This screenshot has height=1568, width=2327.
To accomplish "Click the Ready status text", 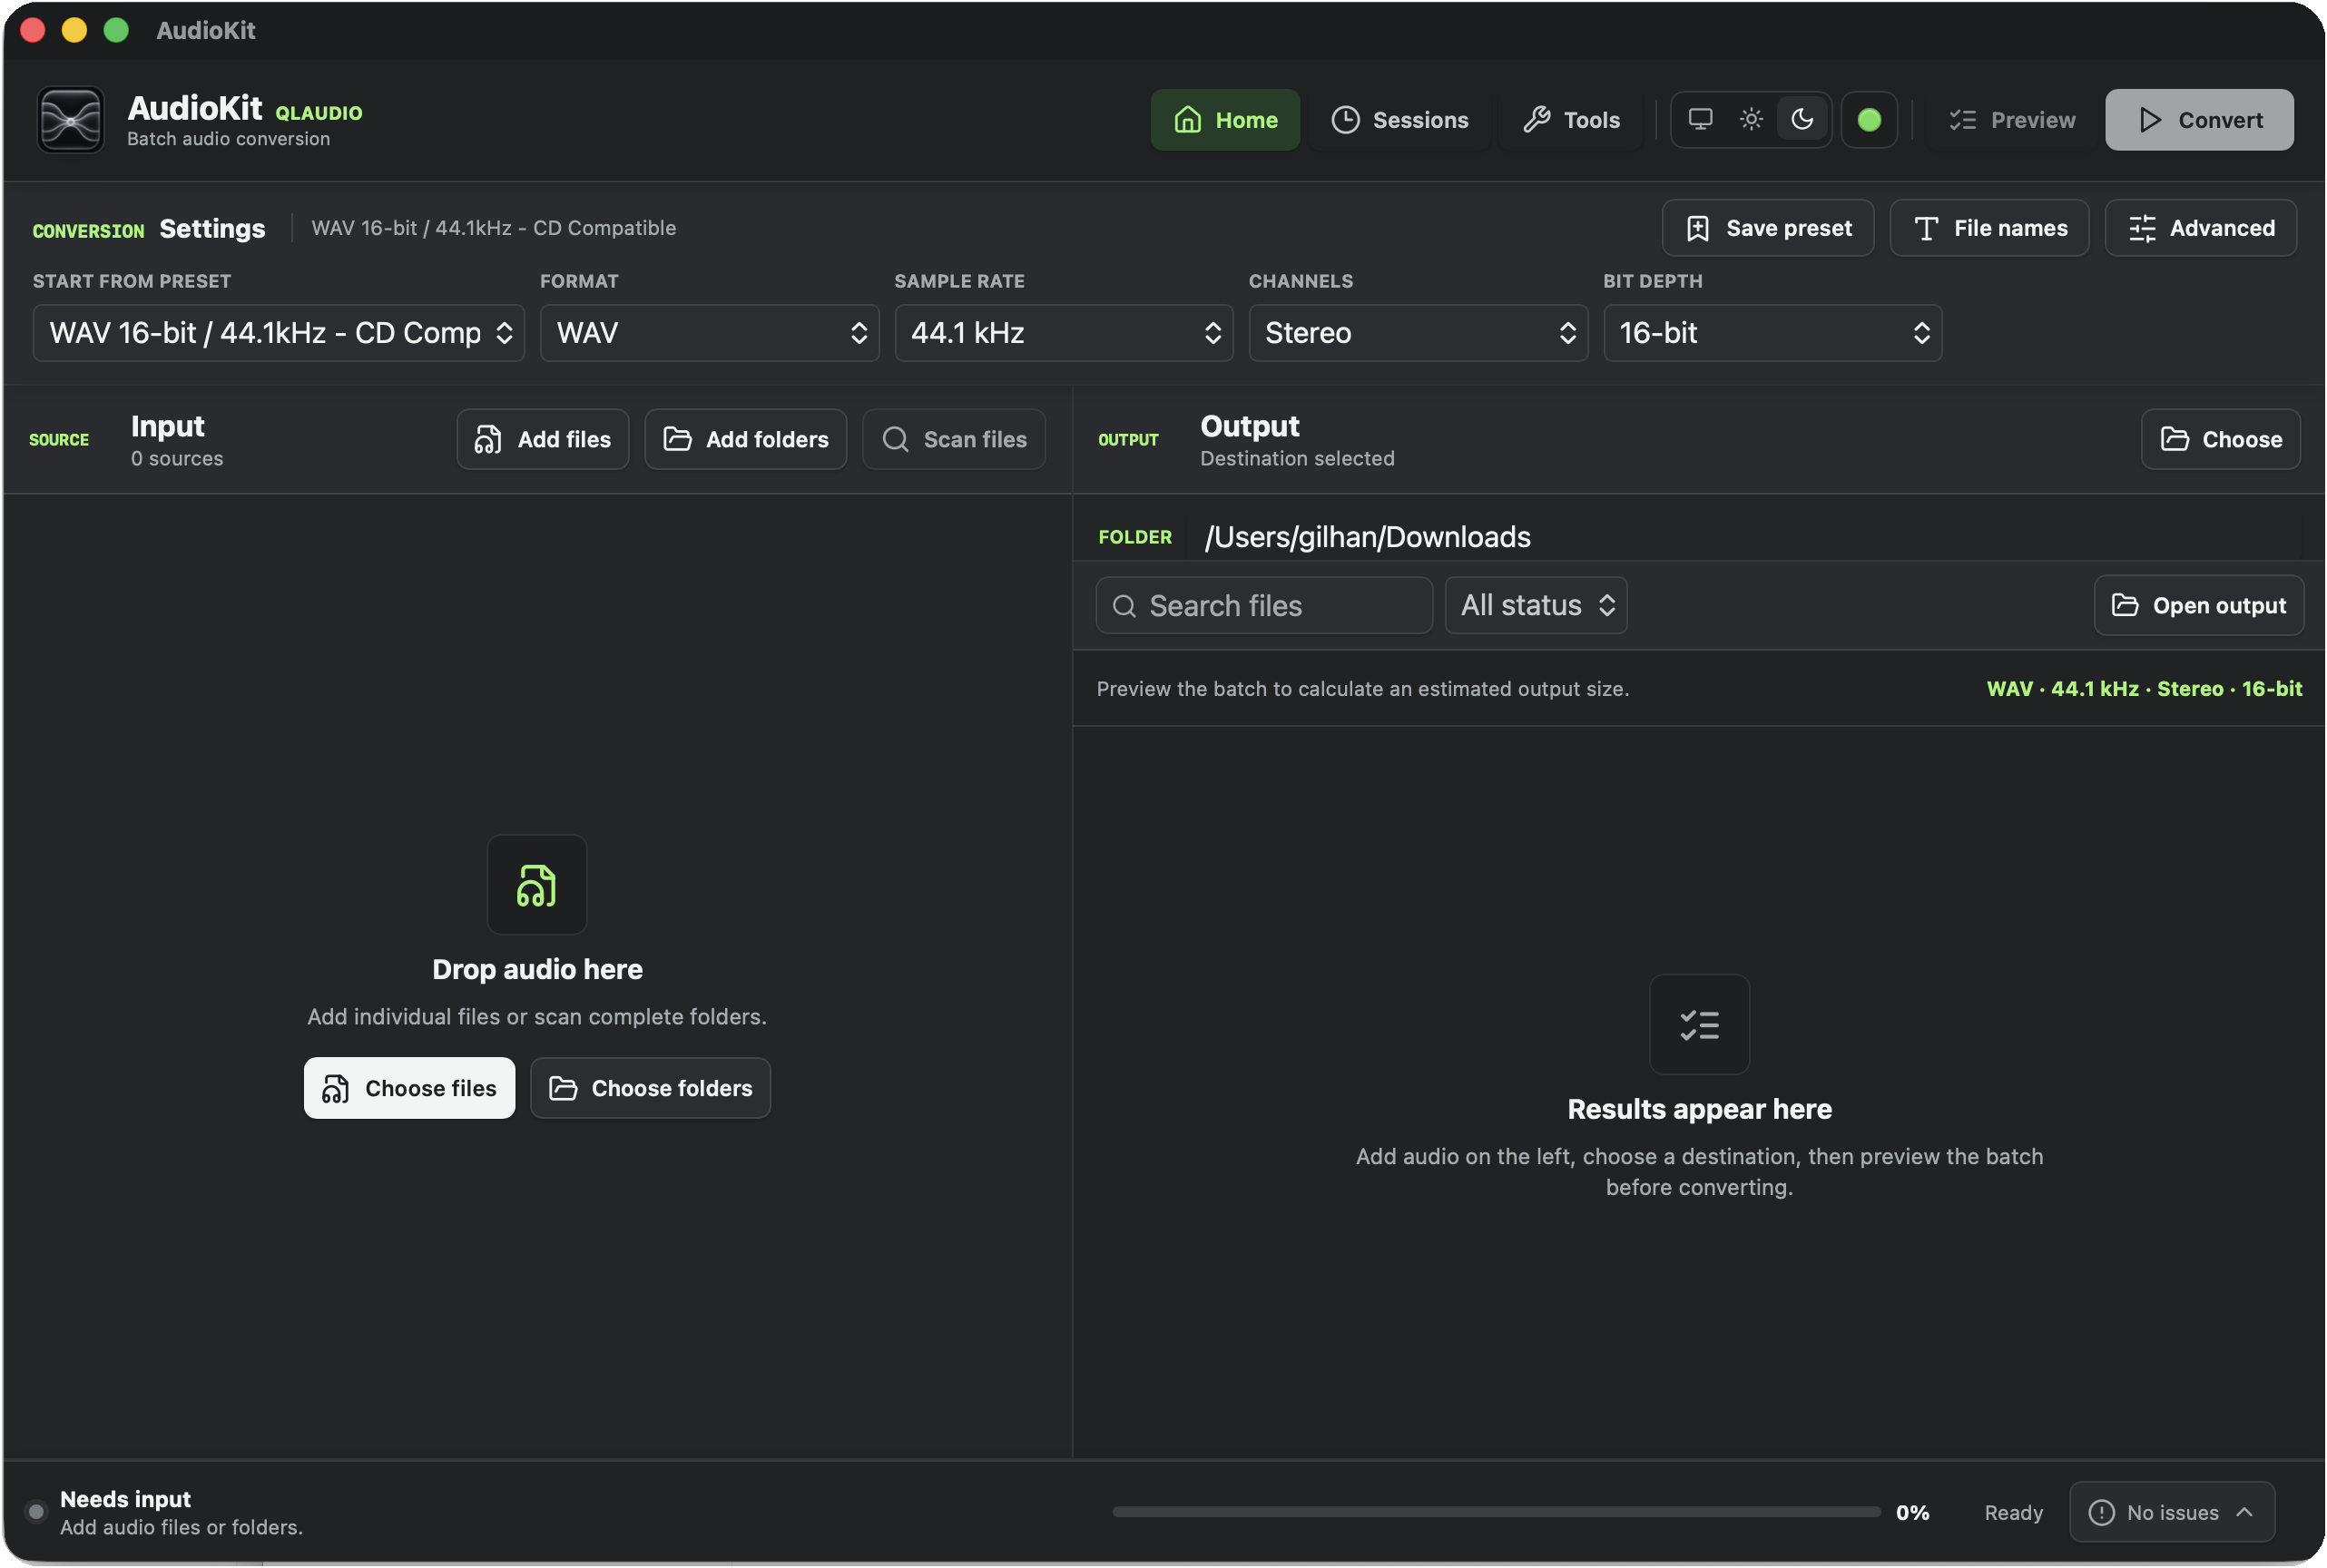I will click(x=2013, y=1512).
